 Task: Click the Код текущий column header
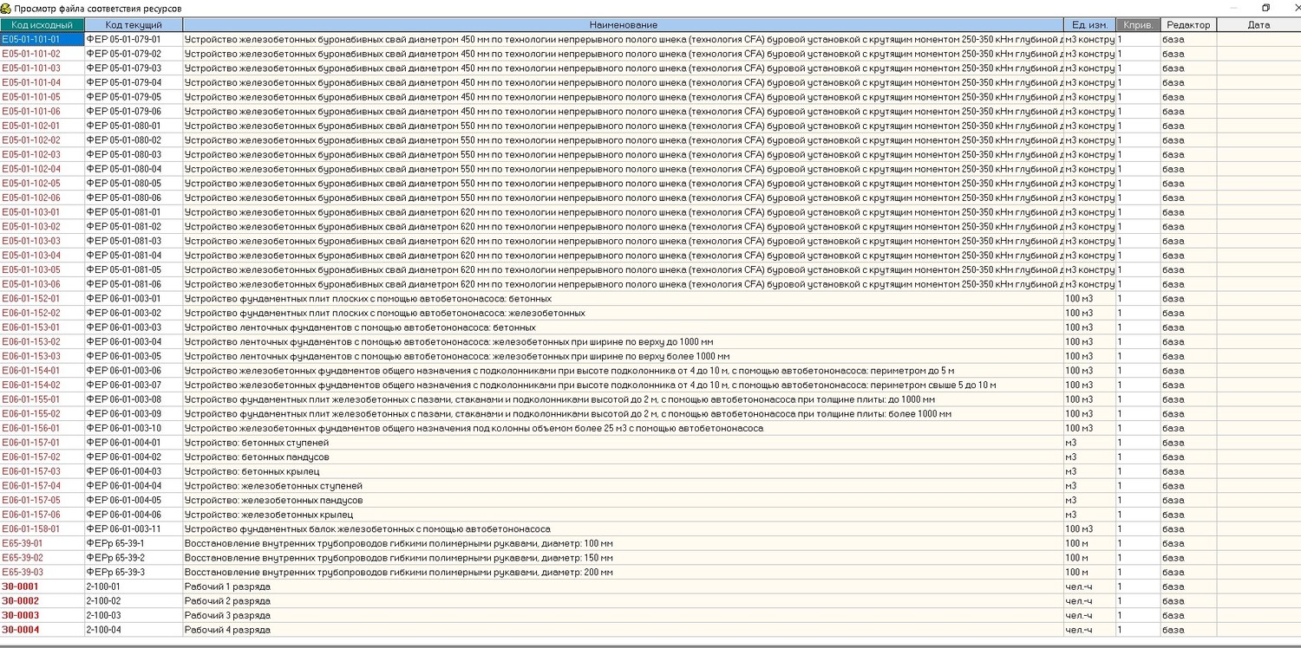(134, 25)
